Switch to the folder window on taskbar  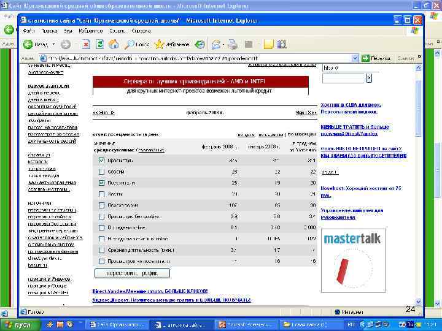pyautogui.click(x=311, y=325)
